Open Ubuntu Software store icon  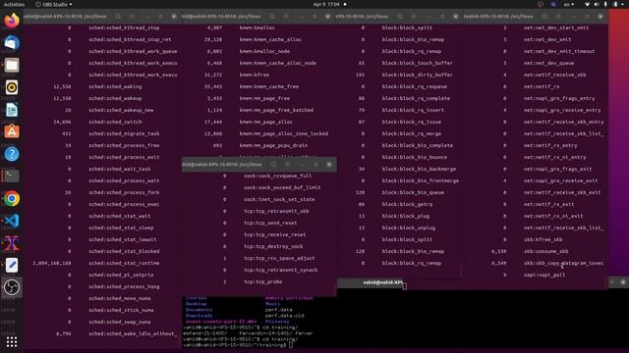point(12,131)
